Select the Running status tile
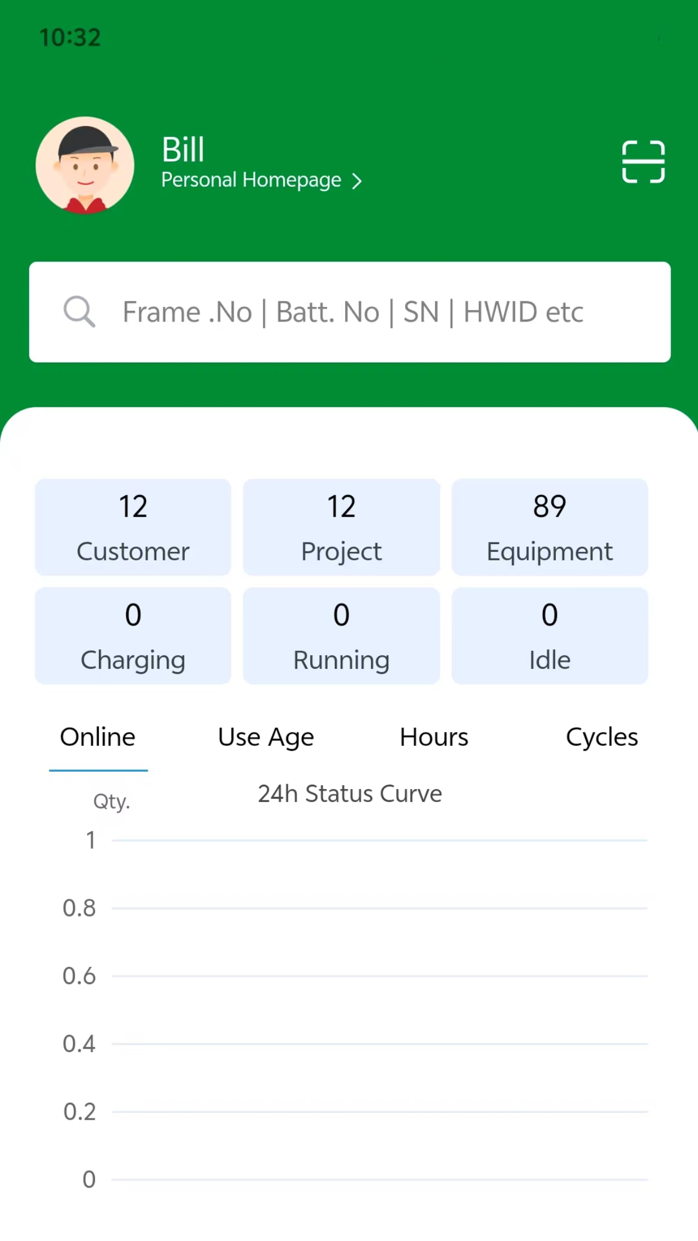The height and width of the screenshot is (1241, 698). coord(341,636)
